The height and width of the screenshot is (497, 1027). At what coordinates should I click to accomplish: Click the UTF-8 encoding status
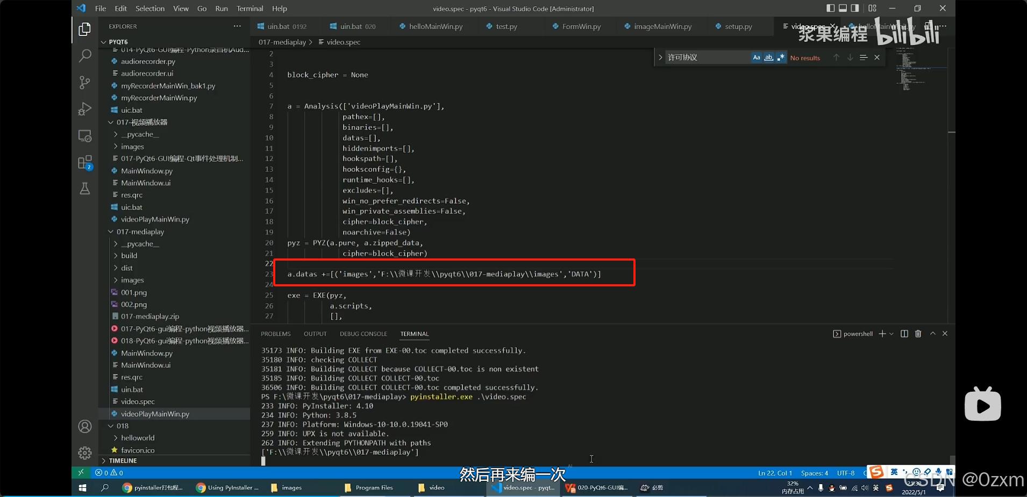(x=845, y=473)
